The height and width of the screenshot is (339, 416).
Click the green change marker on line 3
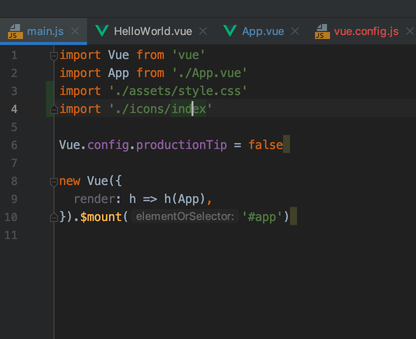click(x=49, y=91)
